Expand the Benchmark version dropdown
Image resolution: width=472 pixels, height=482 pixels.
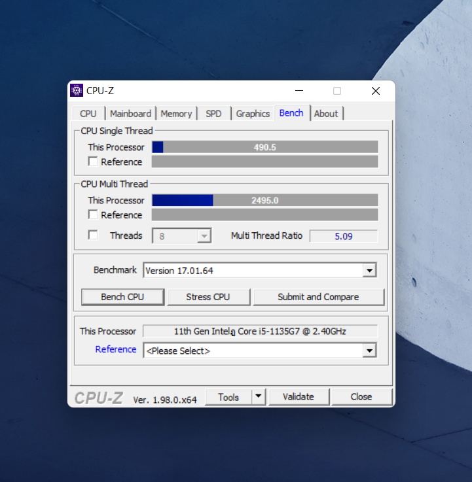pos(369,271)
